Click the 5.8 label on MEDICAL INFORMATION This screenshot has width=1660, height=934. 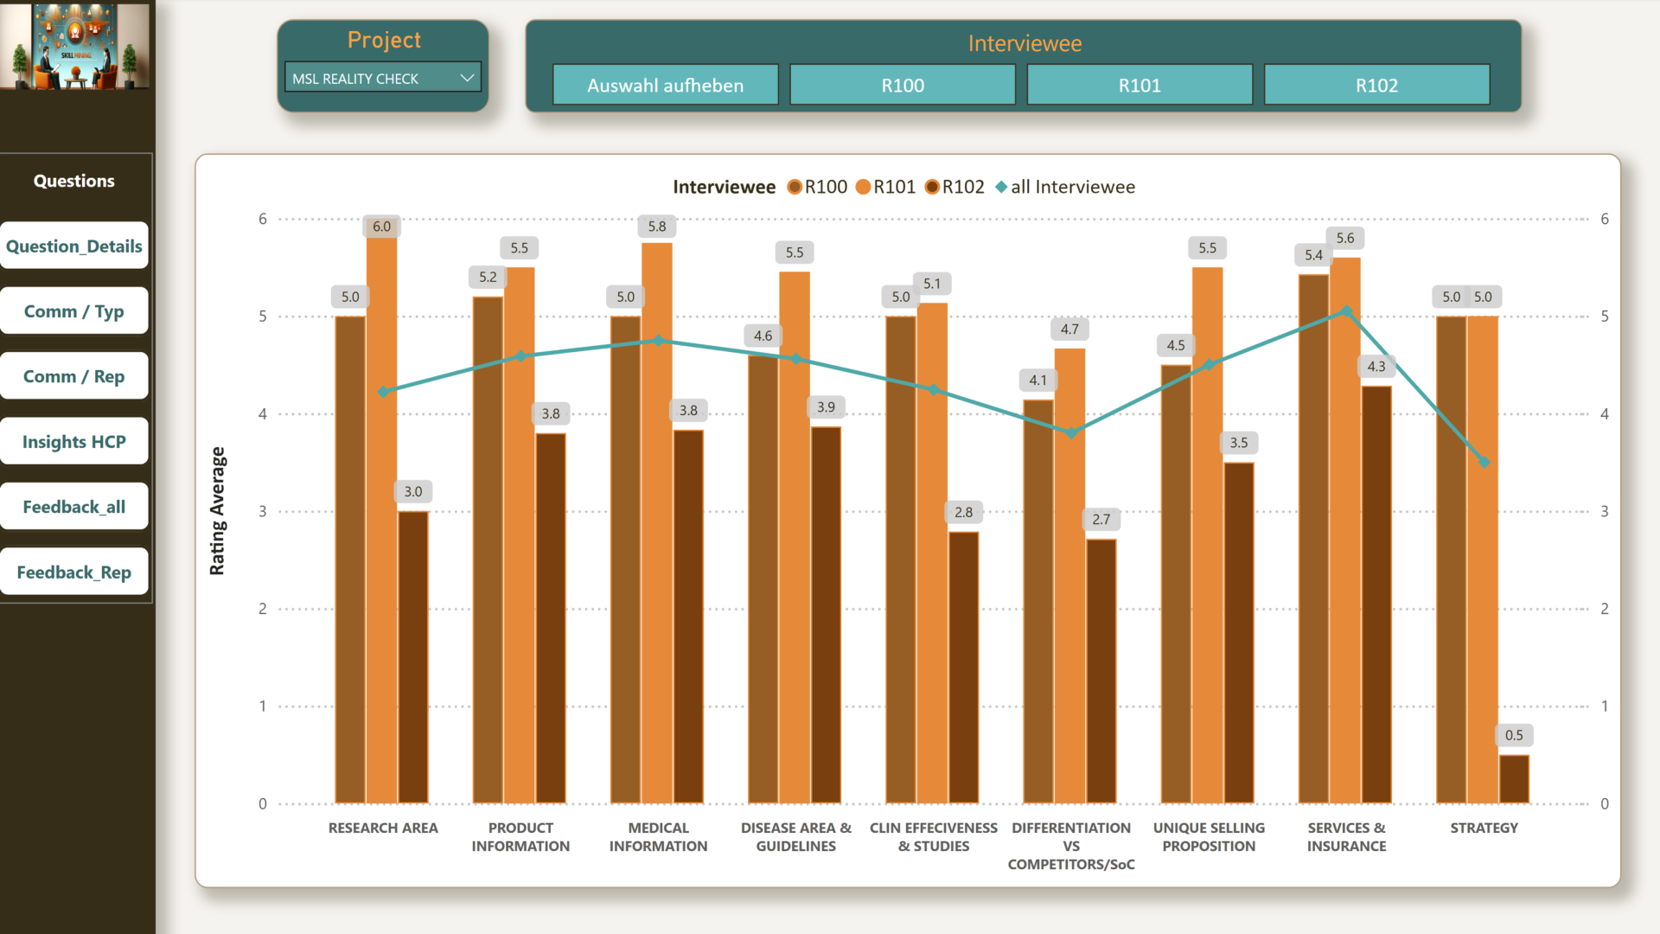(x=657, y=227)
